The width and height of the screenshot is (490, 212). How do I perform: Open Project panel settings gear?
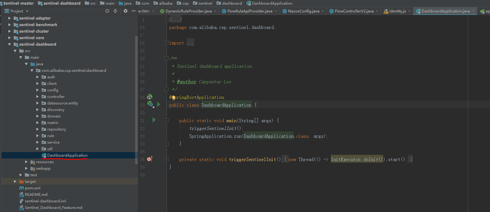(126, 11)
